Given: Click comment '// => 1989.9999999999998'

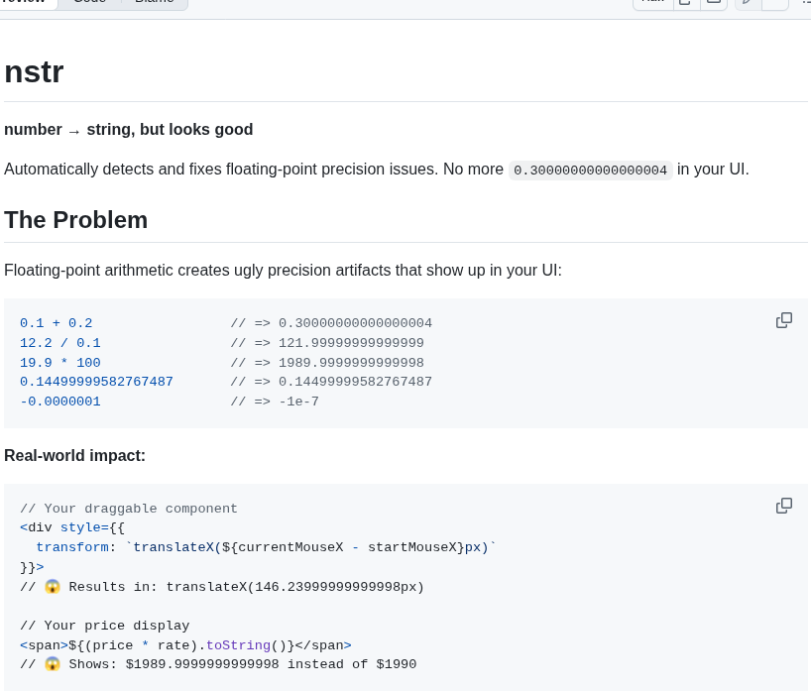Looking at the screenshot, I should click(x=327, y=363).
